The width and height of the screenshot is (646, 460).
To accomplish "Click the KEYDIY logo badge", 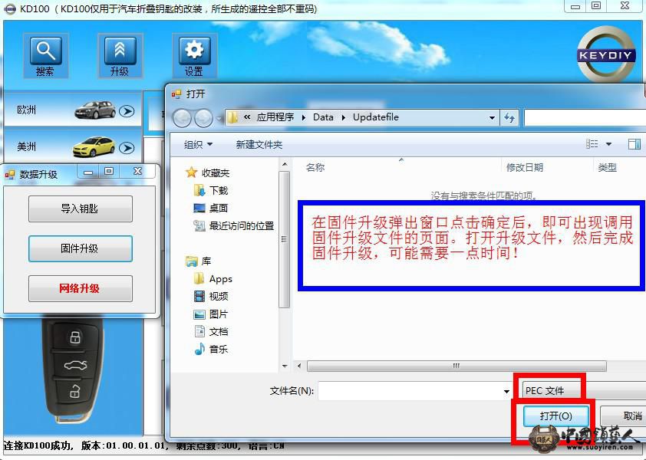I will click(x=605, y=54).
